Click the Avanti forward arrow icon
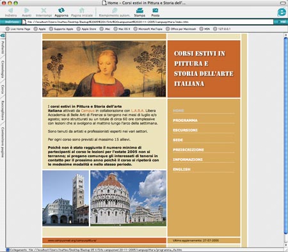 (27, 10)
